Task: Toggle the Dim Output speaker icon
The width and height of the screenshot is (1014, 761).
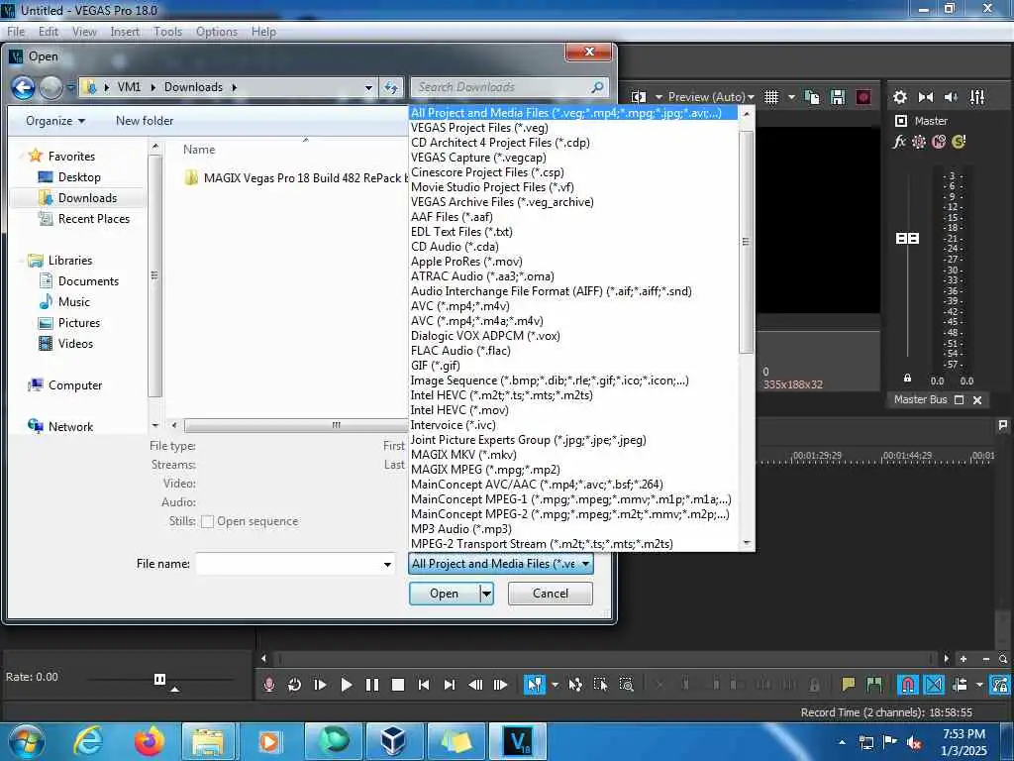Action: click(951, 97)
